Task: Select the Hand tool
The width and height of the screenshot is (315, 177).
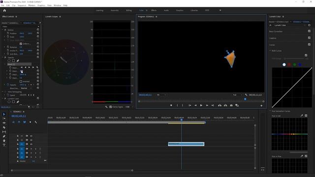Action: tap(4, 141)
